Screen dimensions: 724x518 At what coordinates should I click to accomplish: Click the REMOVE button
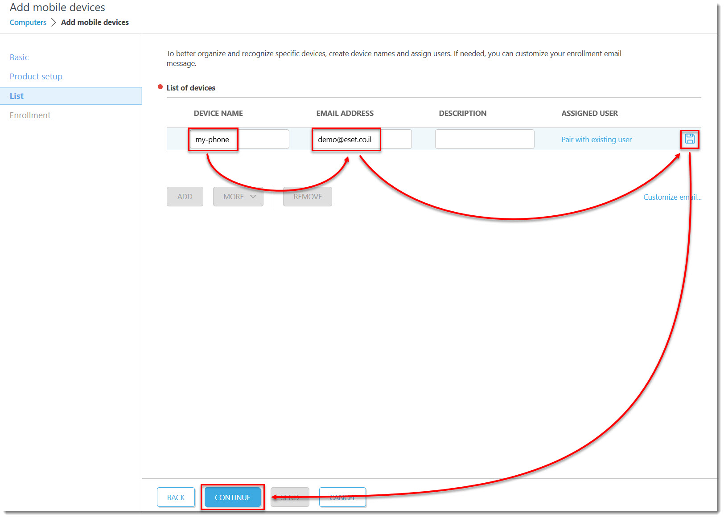(308, 197)
